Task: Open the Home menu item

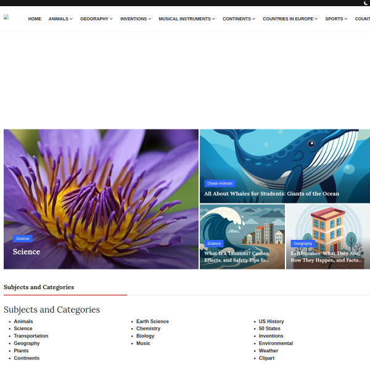Action: (x=35, y=19)
